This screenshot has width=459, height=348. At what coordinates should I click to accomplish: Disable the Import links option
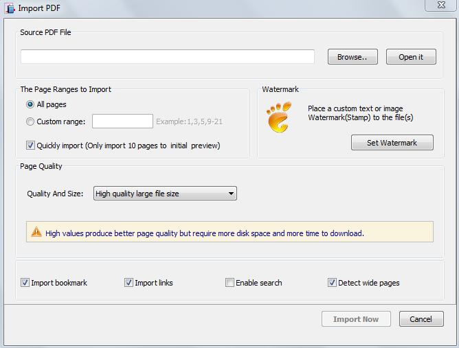[x=129, y=283]
